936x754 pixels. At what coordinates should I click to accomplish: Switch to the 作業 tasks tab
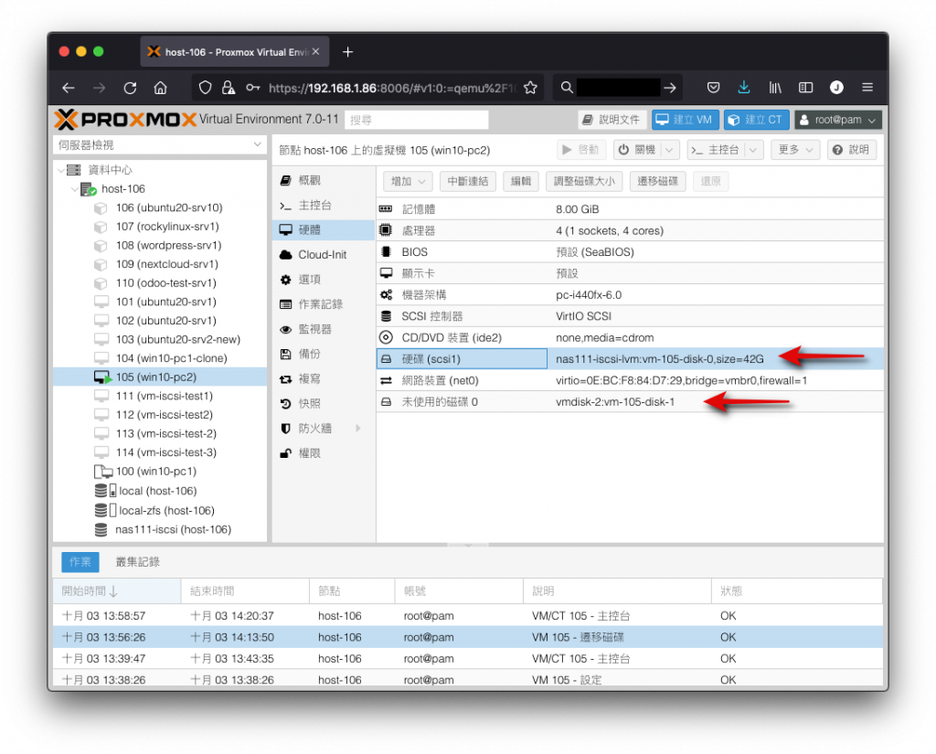point(80,562)
